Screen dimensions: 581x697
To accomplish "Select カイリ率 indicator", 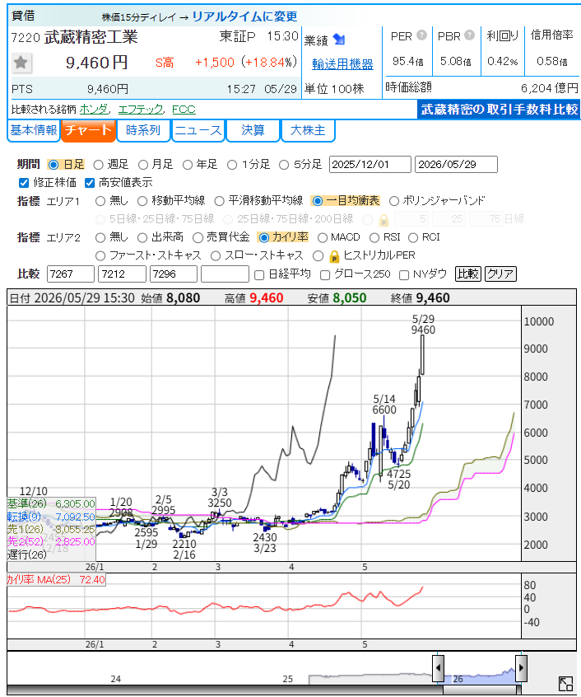I will 263,238.
